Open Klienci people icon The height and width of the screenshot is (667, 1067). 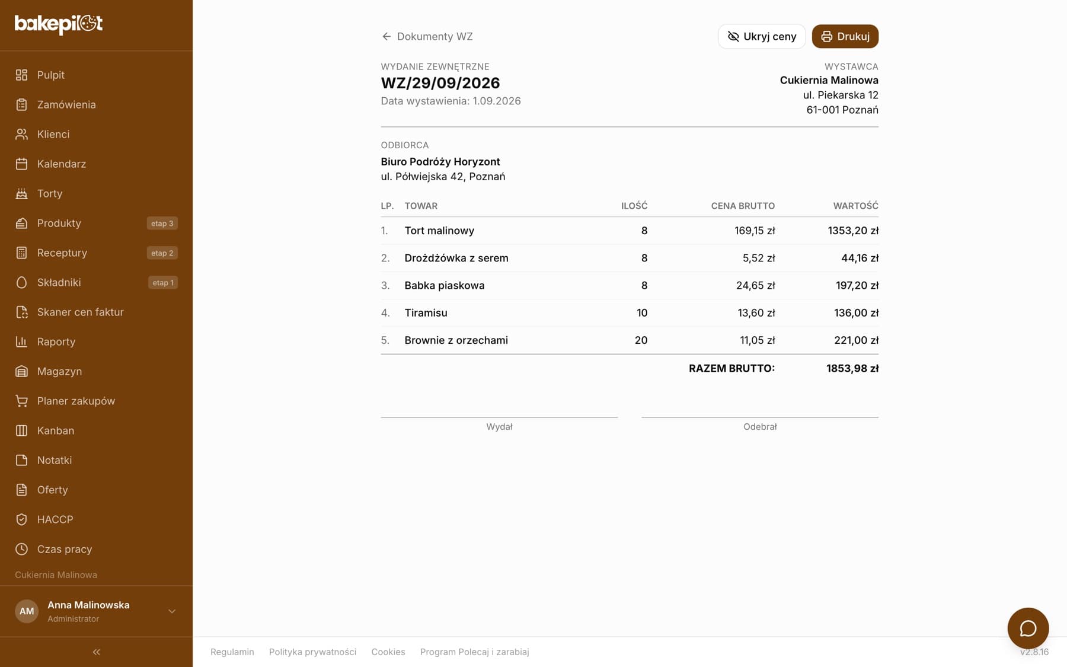pyautogui.click(x=21, y=134)
